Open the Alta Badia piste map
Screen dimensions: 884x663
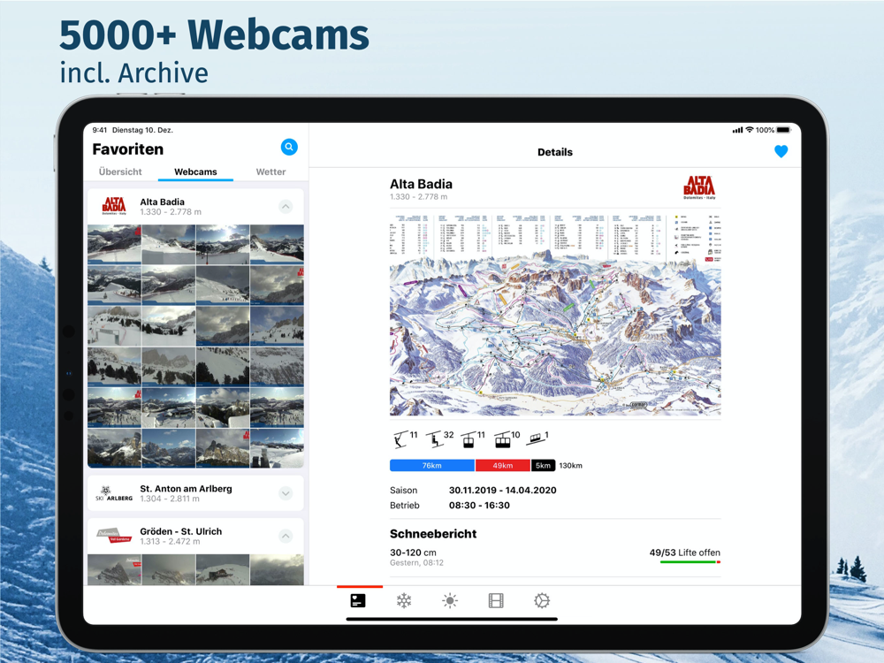click(x=555, y=315)
